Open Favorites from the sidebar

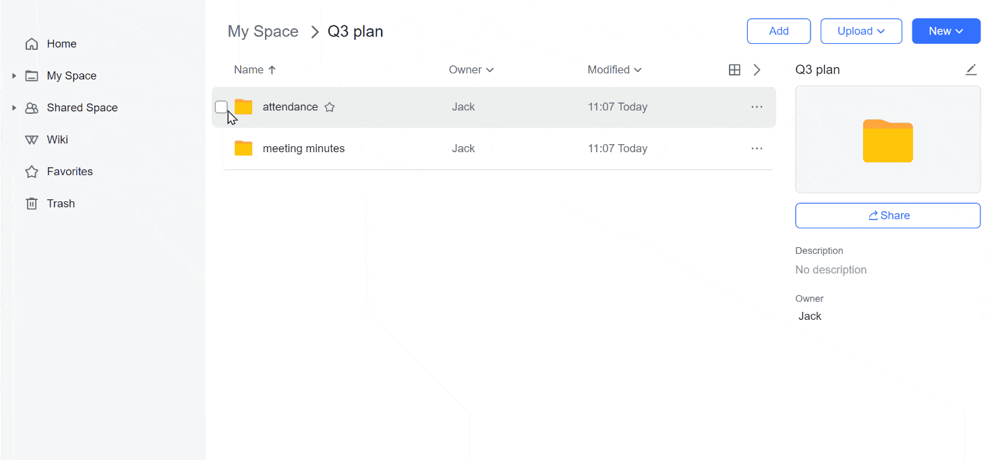(x=69, y=172)
